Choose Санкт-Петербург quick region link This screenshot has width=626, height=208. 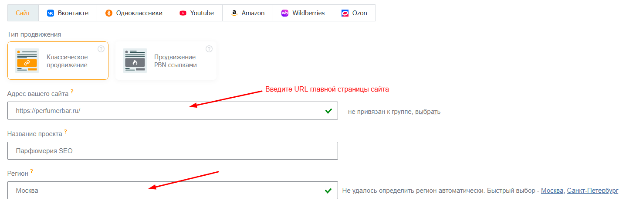click(x=592, y=191)
